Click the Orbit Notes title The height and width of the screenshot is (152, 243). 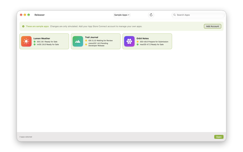click(143, 38)
